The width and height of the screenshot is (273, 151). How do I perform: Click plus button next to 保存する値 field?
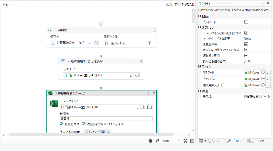coord(150,43)
